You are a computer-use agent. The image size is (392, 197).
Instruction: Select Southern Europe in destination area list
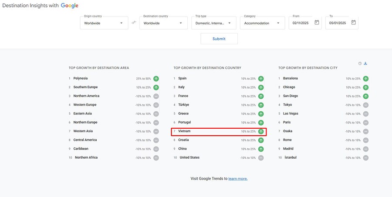pyautogui.click(x=85, y=87)
